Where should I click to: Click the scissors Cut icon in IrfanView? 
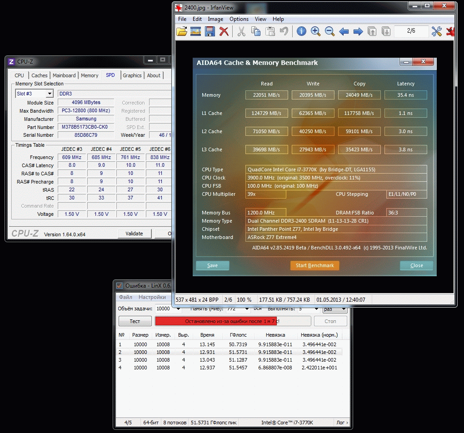tap(241, 31)
